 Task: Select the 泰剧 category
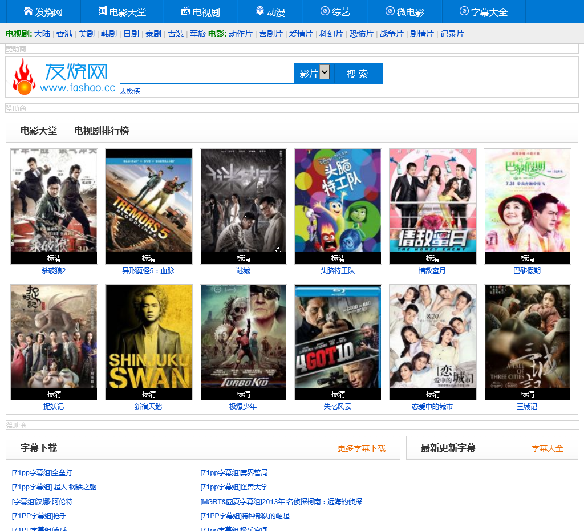pos(153,34)
